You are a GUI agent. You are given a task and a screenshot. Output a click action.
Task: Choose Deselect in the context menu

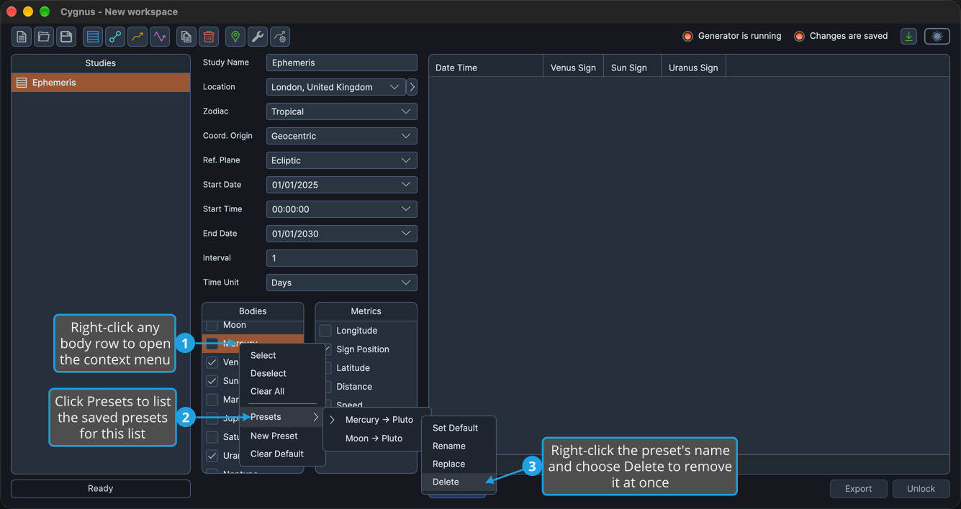click(x=282, y=373)
